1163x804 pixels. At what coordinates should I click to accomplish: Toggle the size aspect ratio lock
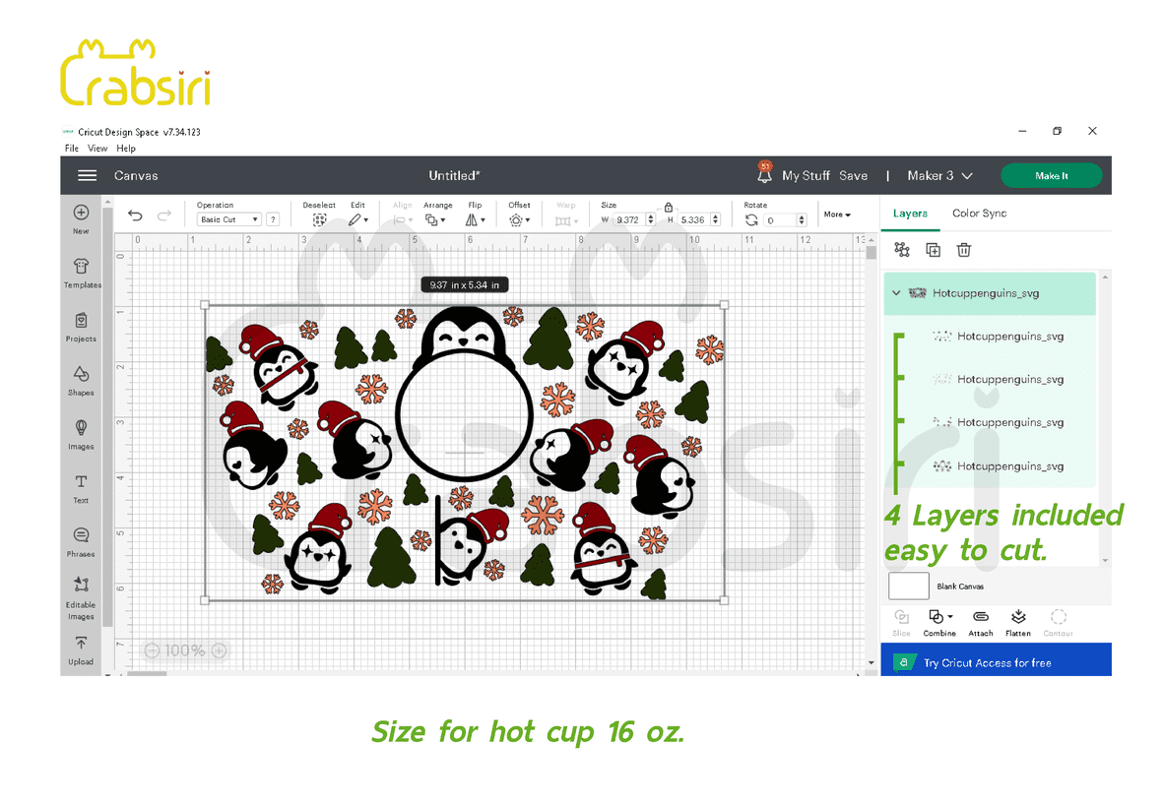point(669,207)
